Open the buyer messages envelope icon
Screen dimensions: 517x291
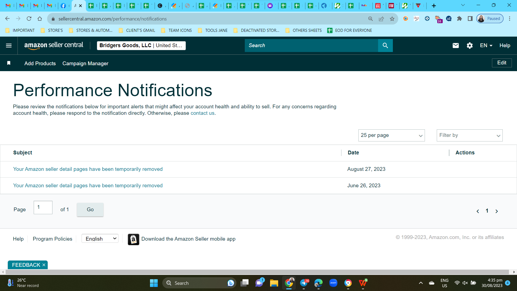pyautogui.click(x=456, y=46)
